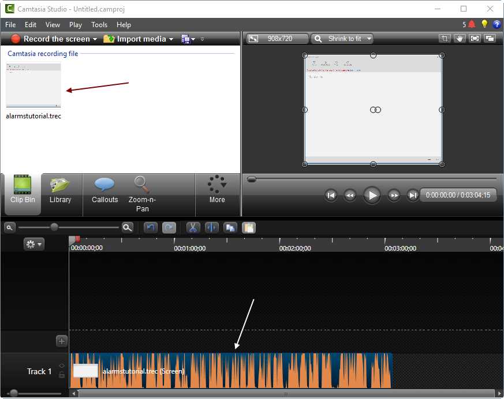The width and height of the screenshot is (504, 399).
Task: Play the video in the preview window
Action: [x=372, y=195]
